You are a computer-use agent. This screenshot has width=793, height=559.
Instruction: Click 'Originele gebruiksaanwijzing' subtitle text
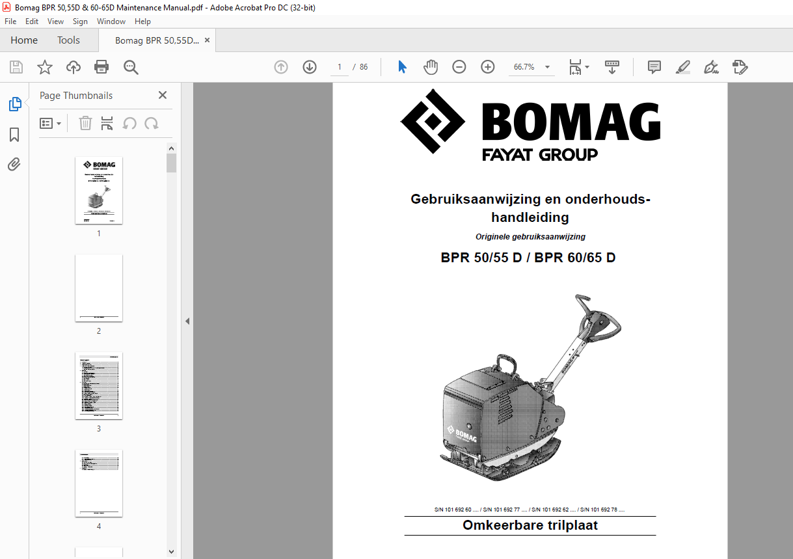tap(530, 237)
